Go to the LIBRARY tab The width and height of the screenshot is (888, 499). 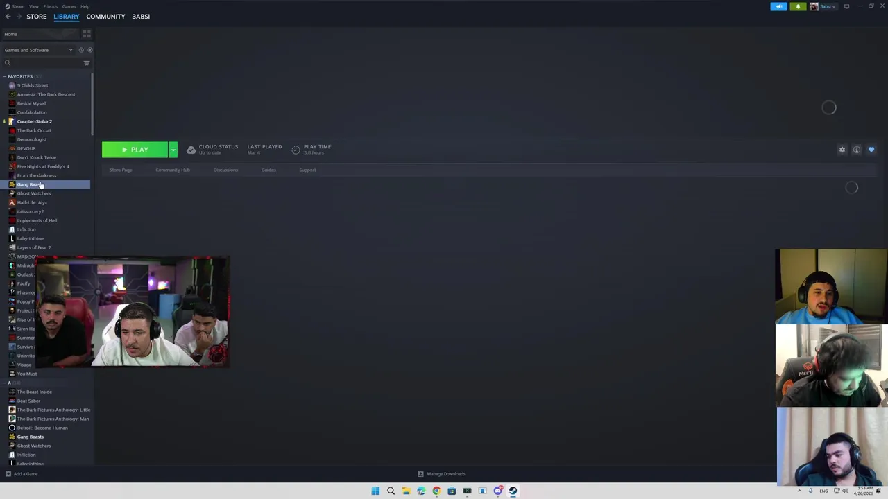coord(67,17)
